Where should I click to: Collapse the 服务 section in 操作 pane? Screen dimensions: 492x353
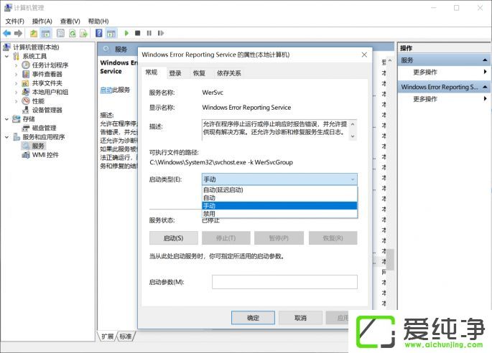click(x=485, y=60)
